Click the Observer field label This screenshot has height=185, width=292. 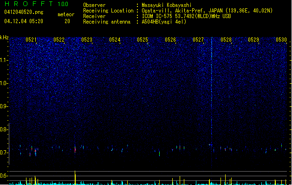point(94,5)
